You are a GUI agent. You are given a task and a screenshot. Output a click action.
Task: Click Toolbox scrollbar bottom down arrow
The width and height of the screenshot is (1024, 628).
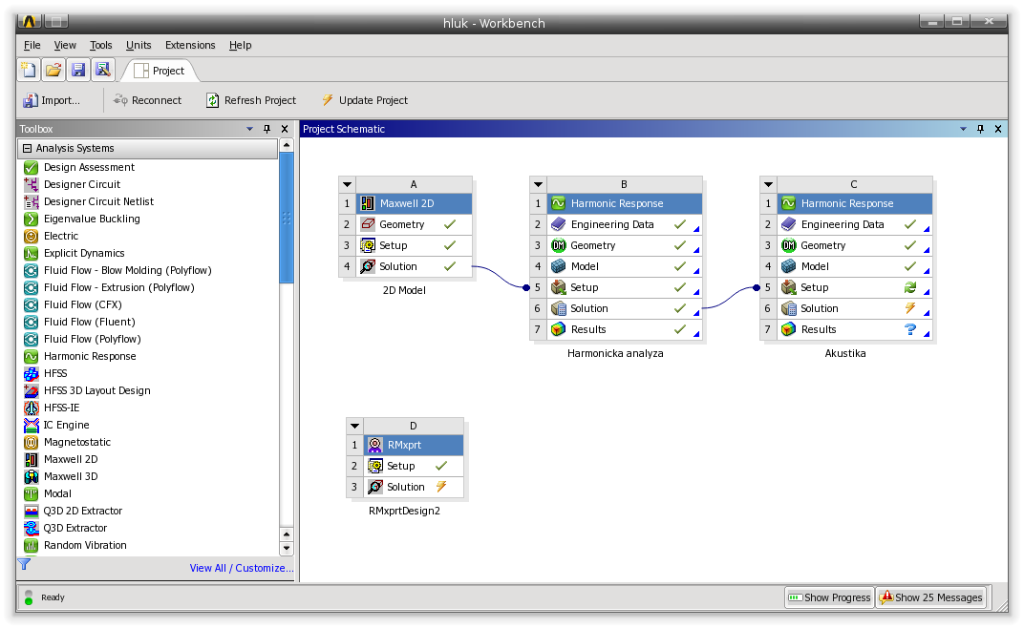click(286, 549)
